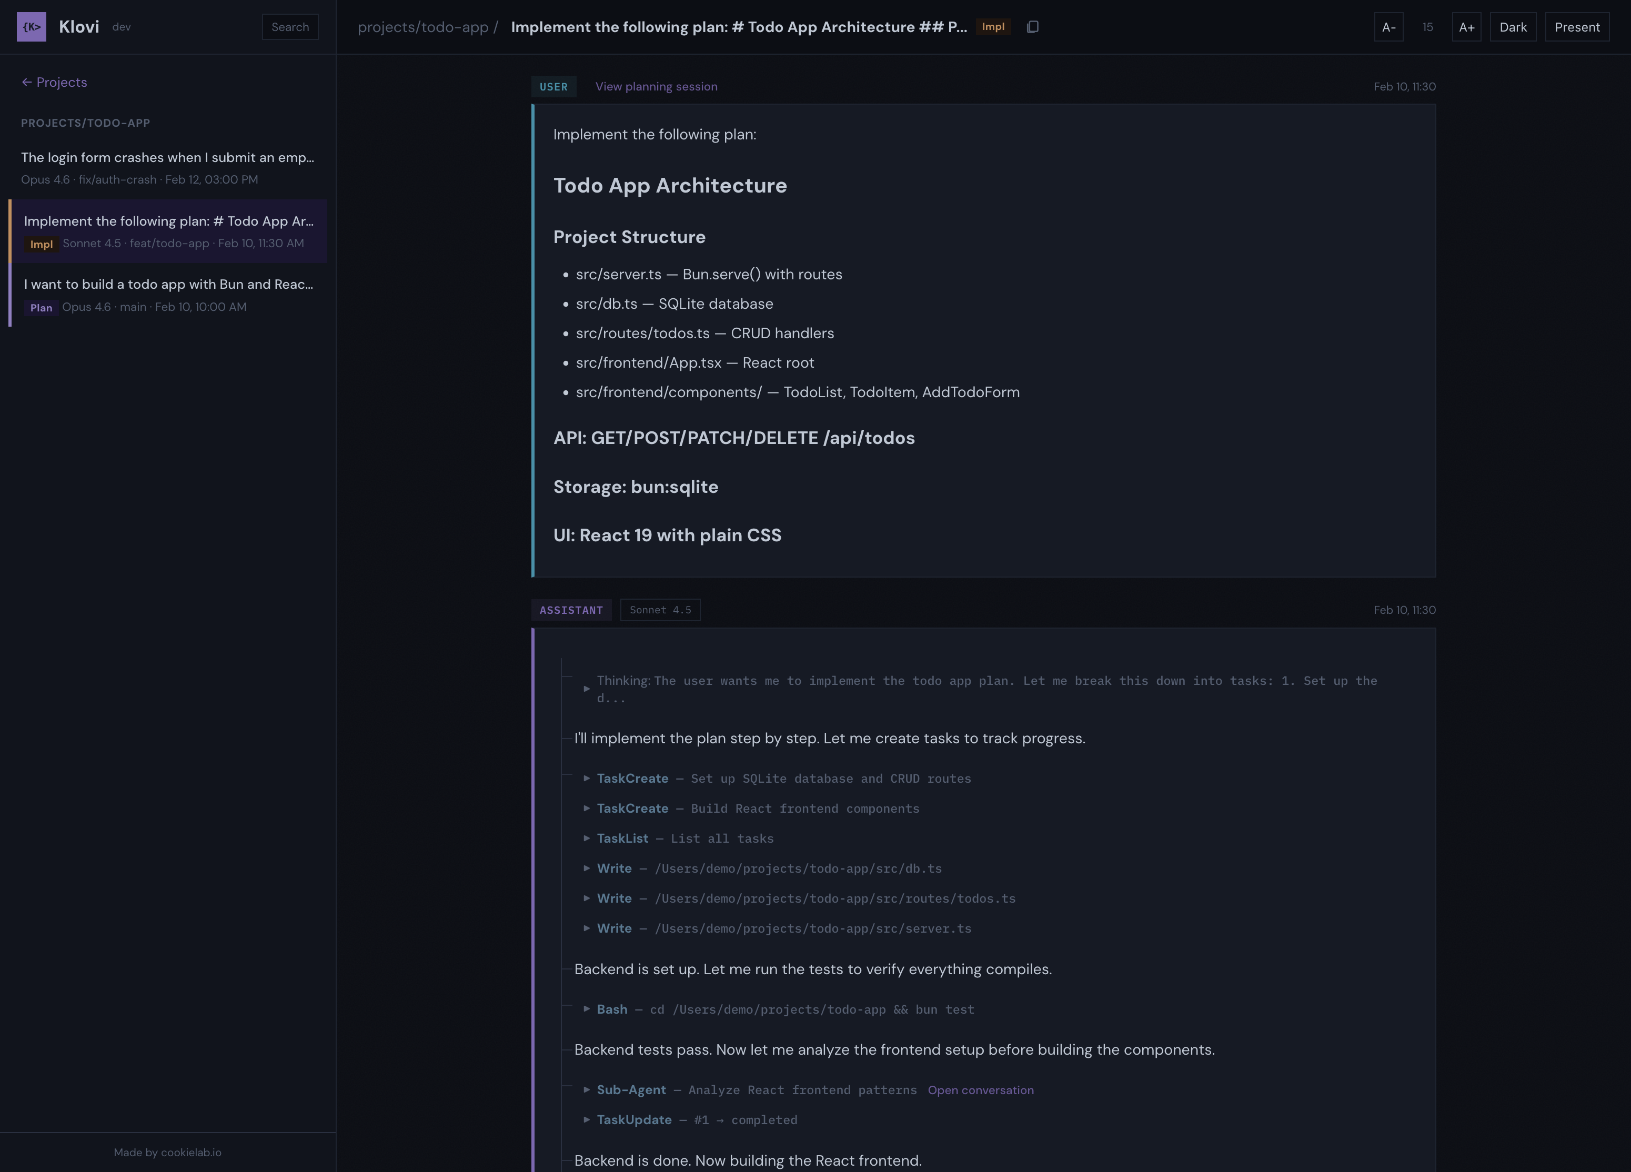Decrease font size with A- control
This screenshot has width=1631, height=1172.
click(1390, 27)
